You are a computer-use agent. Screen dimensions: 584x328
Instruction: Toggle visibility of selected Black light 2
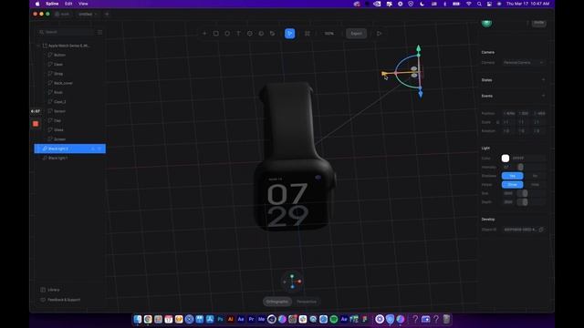[99, 149]
